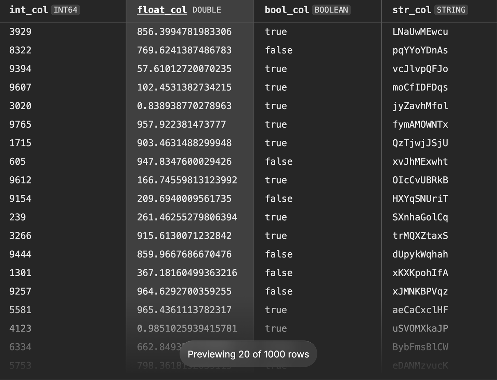
Task: Select the int cell 605
Action: [17, 162]
